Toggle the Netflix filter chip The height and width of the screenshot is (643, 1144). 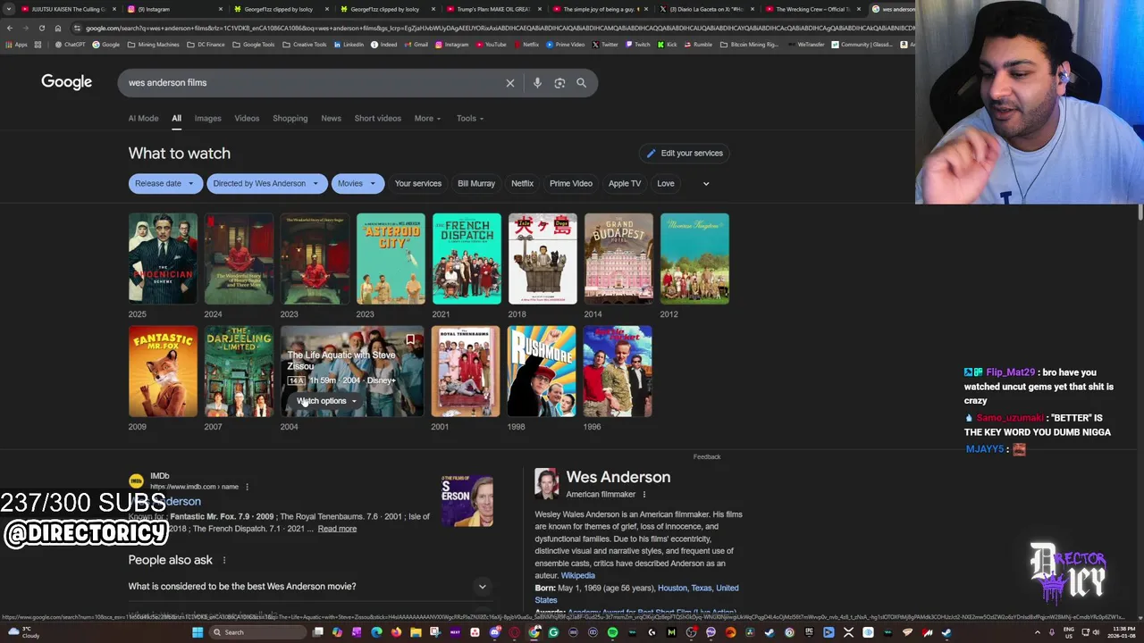pos(523,184)
